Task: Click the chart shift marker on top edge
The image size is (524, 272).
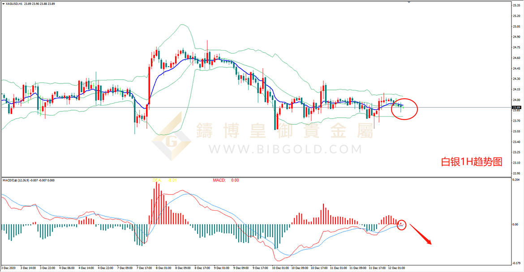Action: pyautogui.click(x=409, y=2)
